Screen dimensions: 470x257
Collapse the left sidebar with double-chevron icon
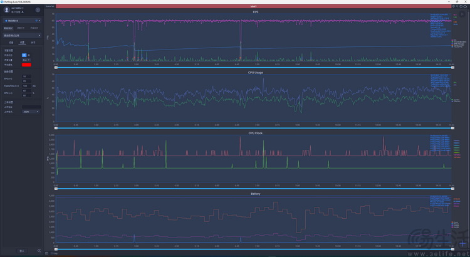tap(39, 250)
